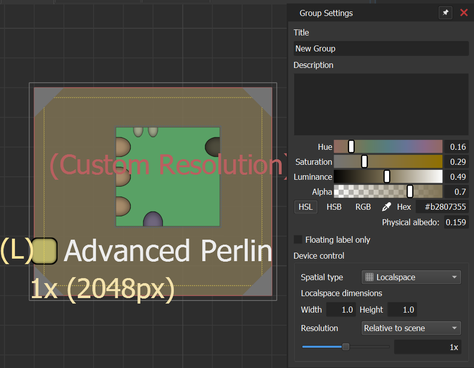Click the yellow Advanced Perlin device swatch
Image resolution: width=474 pixels, height=368 pixels.
click(x=44, y=251)
